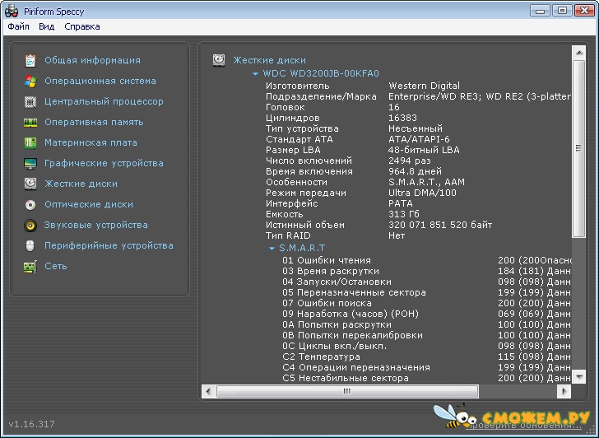The image size is (599, 438).
Task: Click the vertical scrollbar up arrow
Action: 579,53
